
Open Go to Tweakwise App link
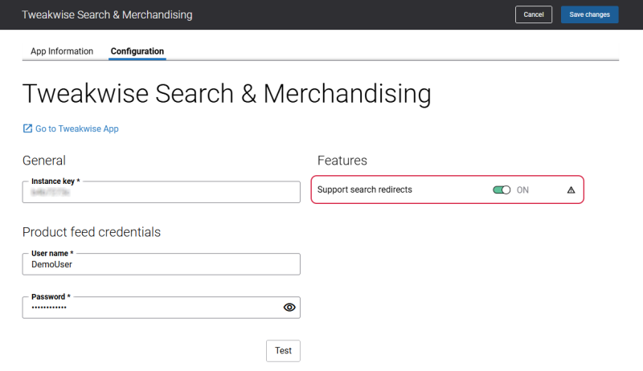pos(76,128)
